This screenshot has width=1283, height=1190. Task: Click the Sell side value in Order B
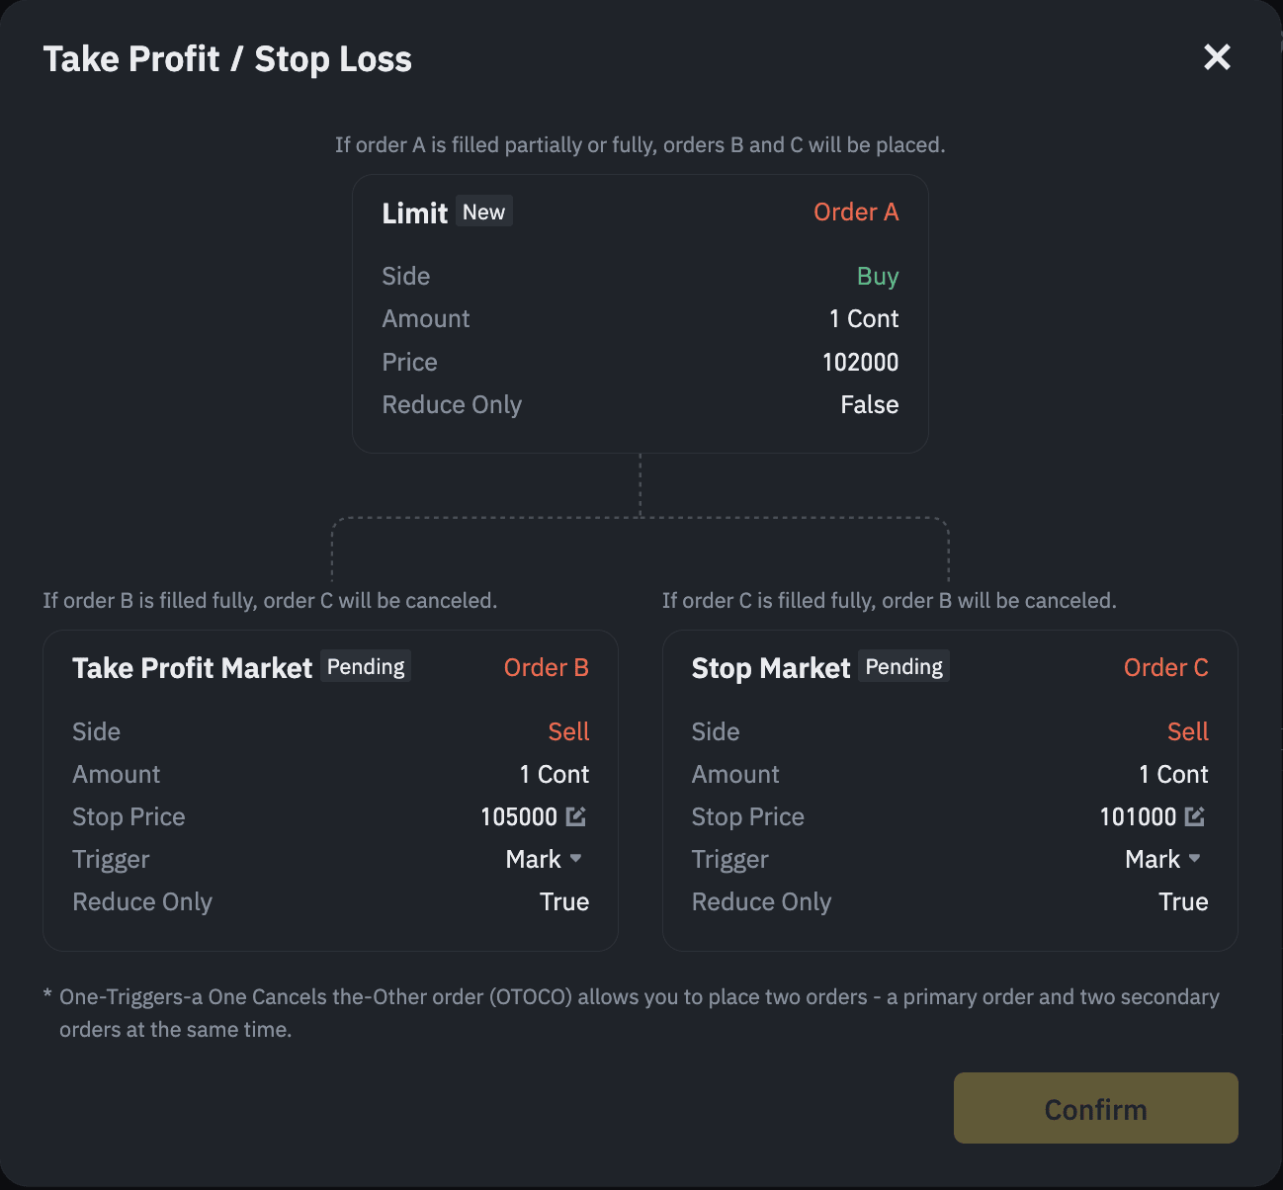tap(568, 731)
